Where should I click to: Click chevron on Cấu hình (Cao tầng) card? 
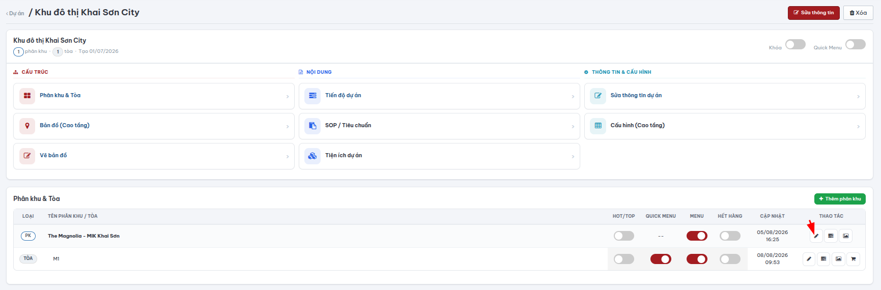859,127
